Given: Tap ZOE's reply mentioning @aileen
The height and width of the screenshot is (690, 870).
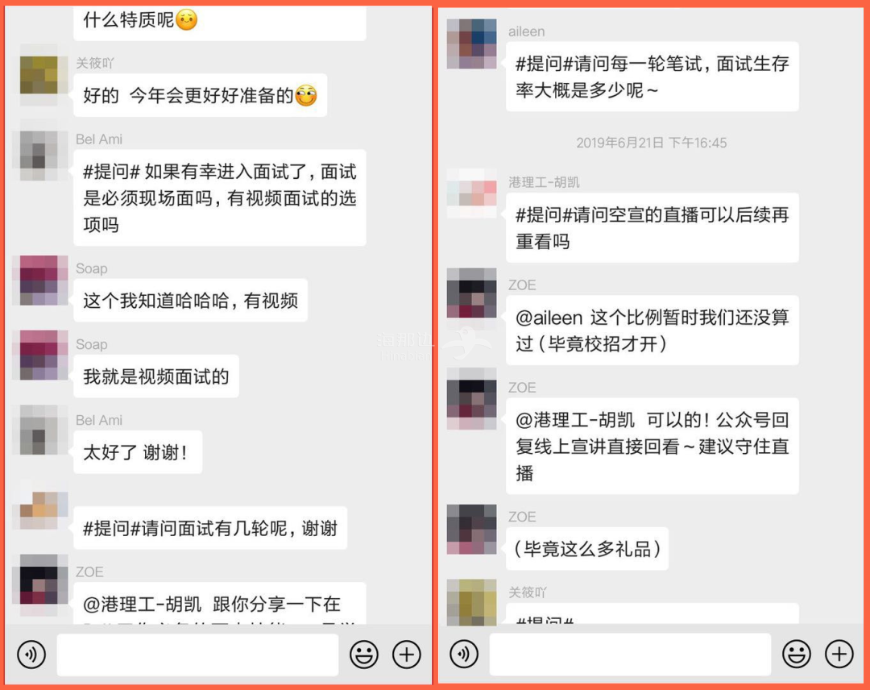Looking at the screenshot, I should click(652, 330).
